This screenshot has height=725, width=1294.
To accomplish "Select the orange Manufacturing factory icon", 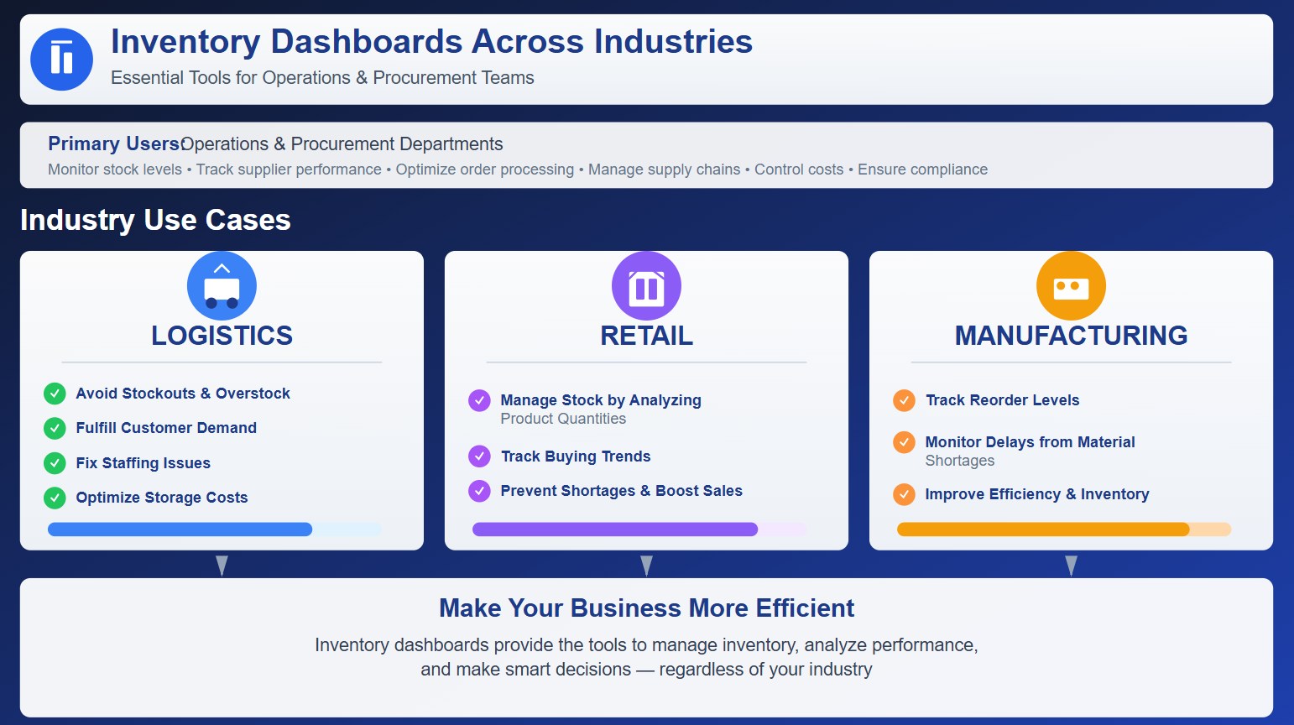I will 1071,285.
